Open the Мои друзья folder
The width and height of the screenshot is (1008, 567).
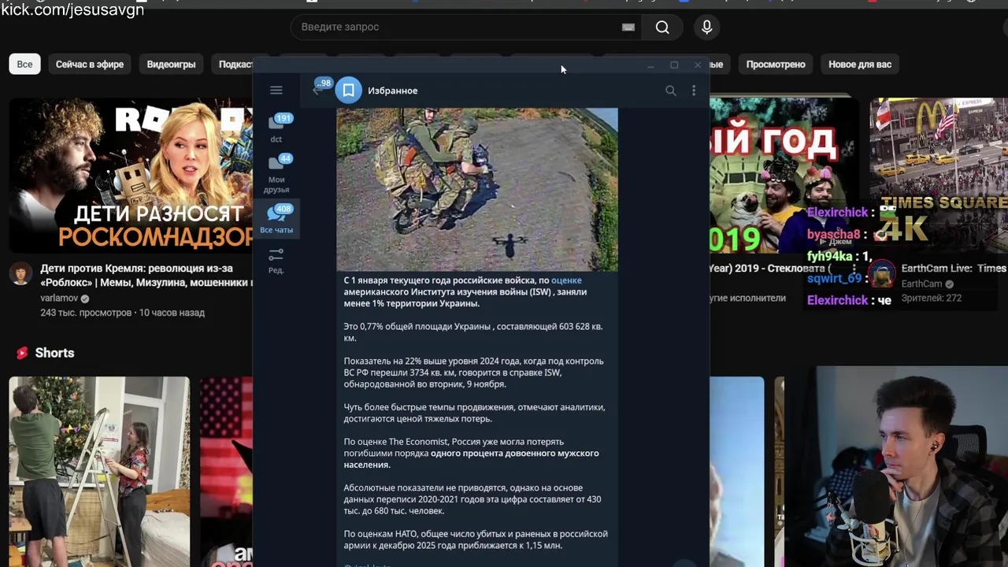(x=276, y=174)
